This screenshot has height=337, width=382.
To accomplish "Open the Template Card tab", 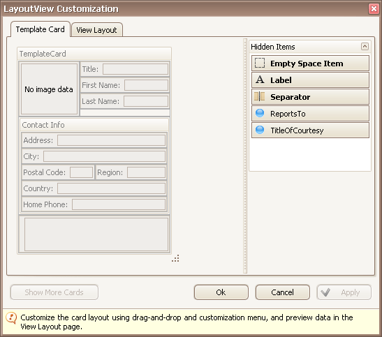I will (41, 29).
